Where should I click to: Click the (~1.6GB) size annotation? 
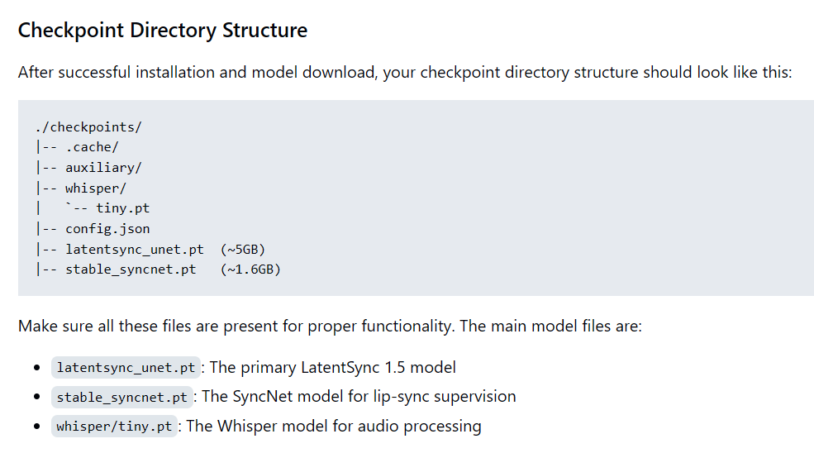pos(250,269)
